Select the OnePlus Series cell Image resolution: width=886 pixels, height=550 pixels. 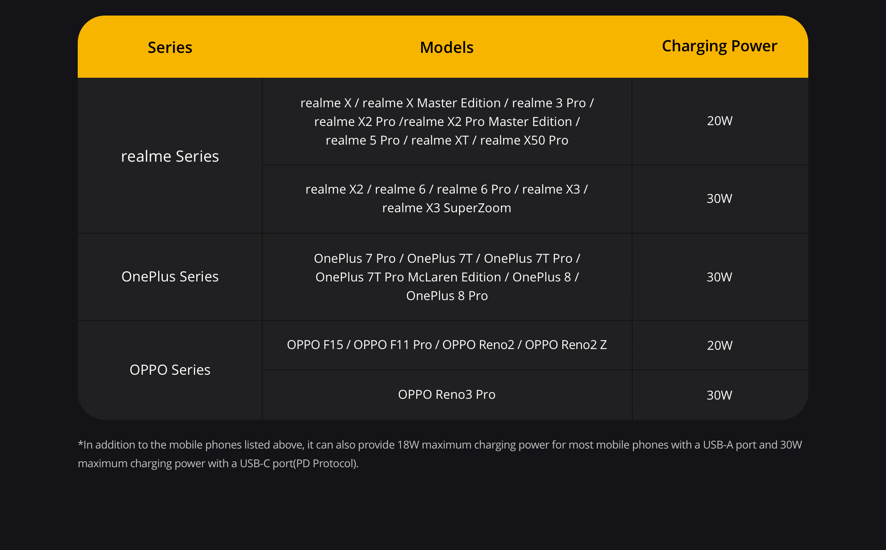click(170, 276)
